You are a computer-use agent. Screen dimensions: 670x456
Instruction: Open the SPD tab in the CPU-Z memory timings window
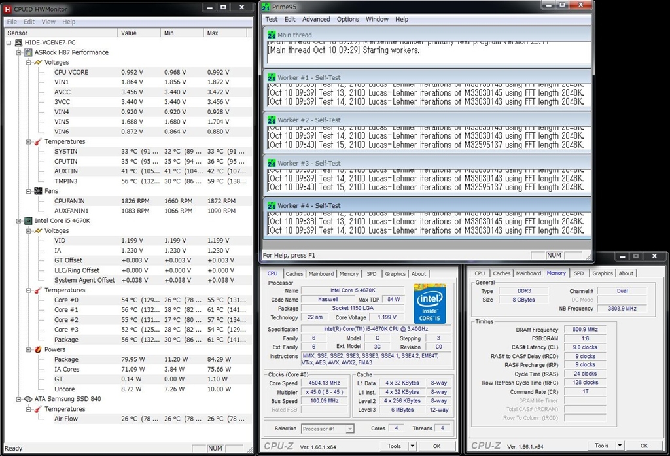click(x=578, y=273)
